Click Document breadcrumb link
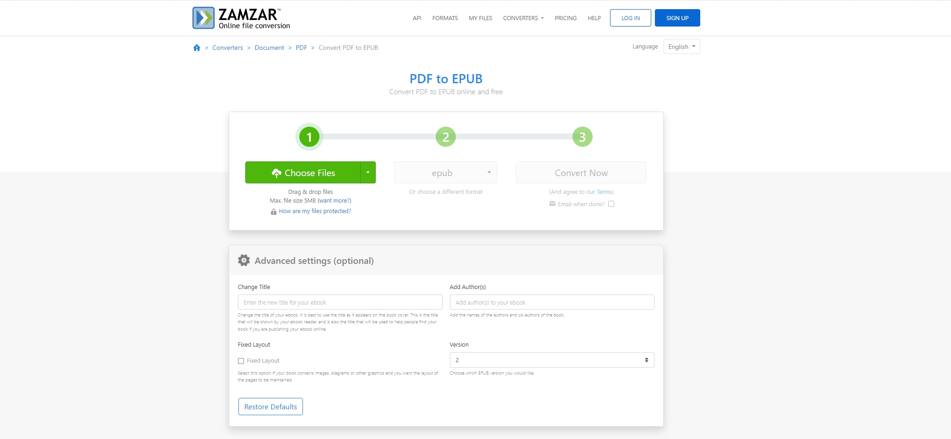 pyautogui.click(x=269, y=48)
